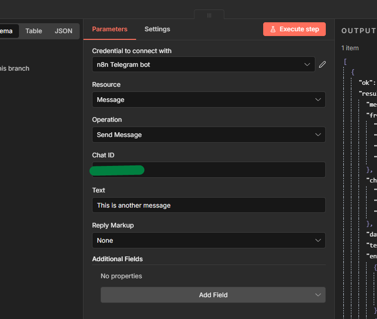Click the '1 item' output count
Screen dimensions: 377x319
pyautogui.click(x=350, y=48)
